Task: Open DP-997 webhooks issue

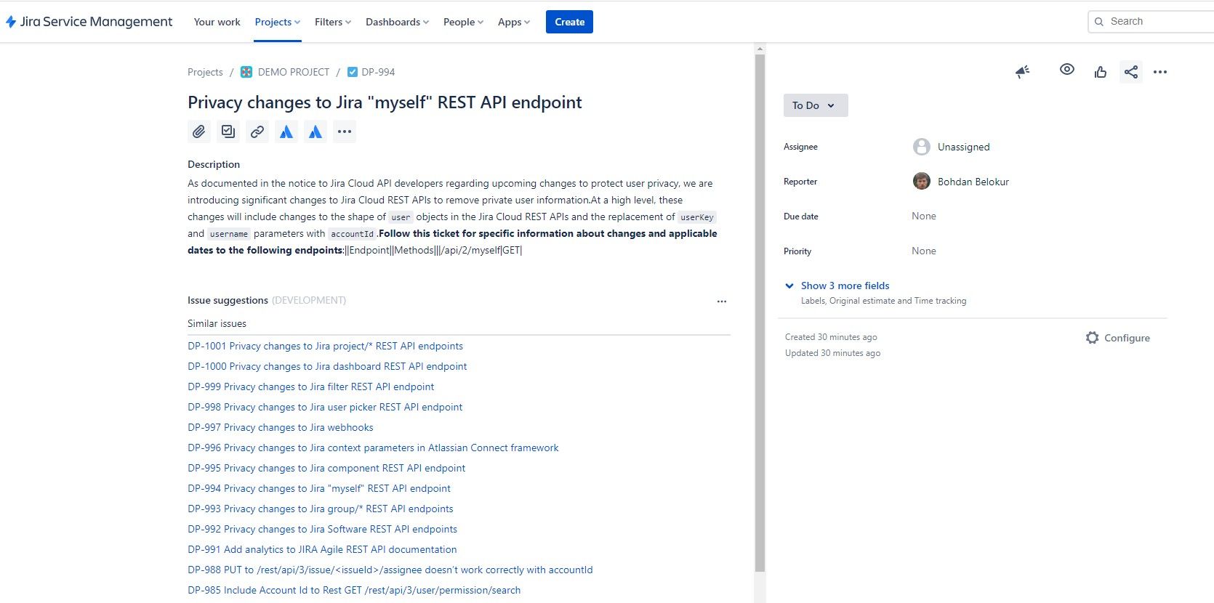Action: tap(280, 427)
